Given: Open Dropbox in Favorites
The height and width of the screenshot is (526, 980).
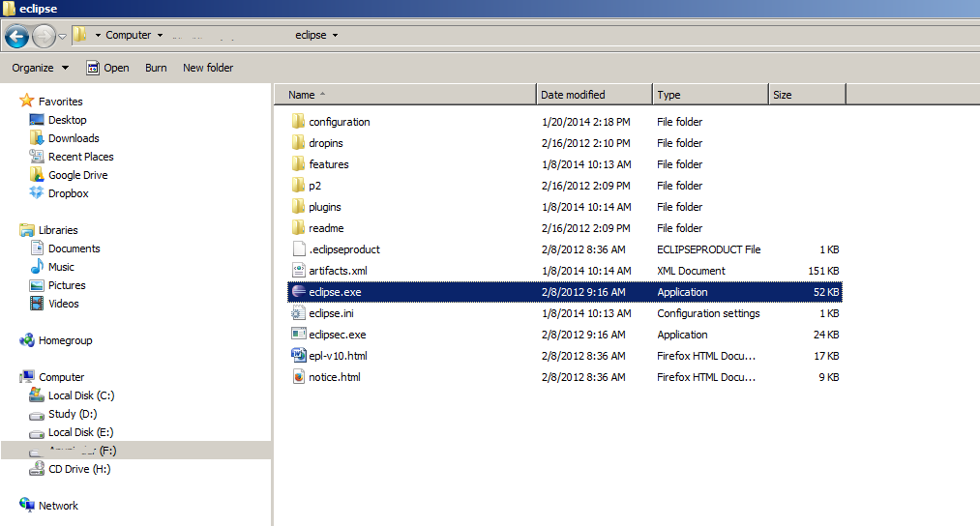Looking at the screenshot, I should pos(69,193).
